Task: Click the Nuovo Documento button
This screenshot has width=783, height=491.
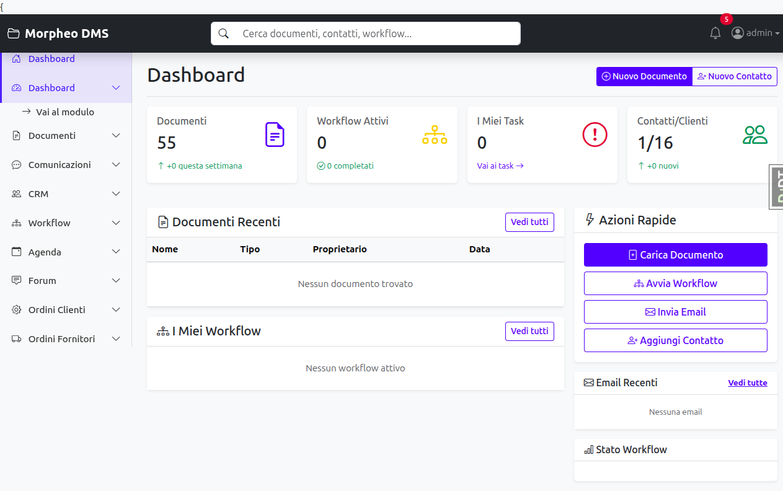Action: click(644, 76)
